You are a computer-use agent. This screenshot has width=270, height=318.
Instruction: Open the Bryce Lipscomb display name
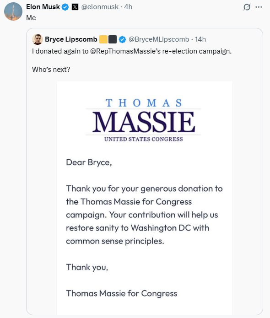(x=71, y=39)
